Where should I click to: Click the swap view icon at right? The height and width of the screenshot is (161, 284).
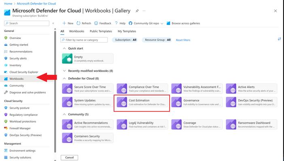[279, 39]
